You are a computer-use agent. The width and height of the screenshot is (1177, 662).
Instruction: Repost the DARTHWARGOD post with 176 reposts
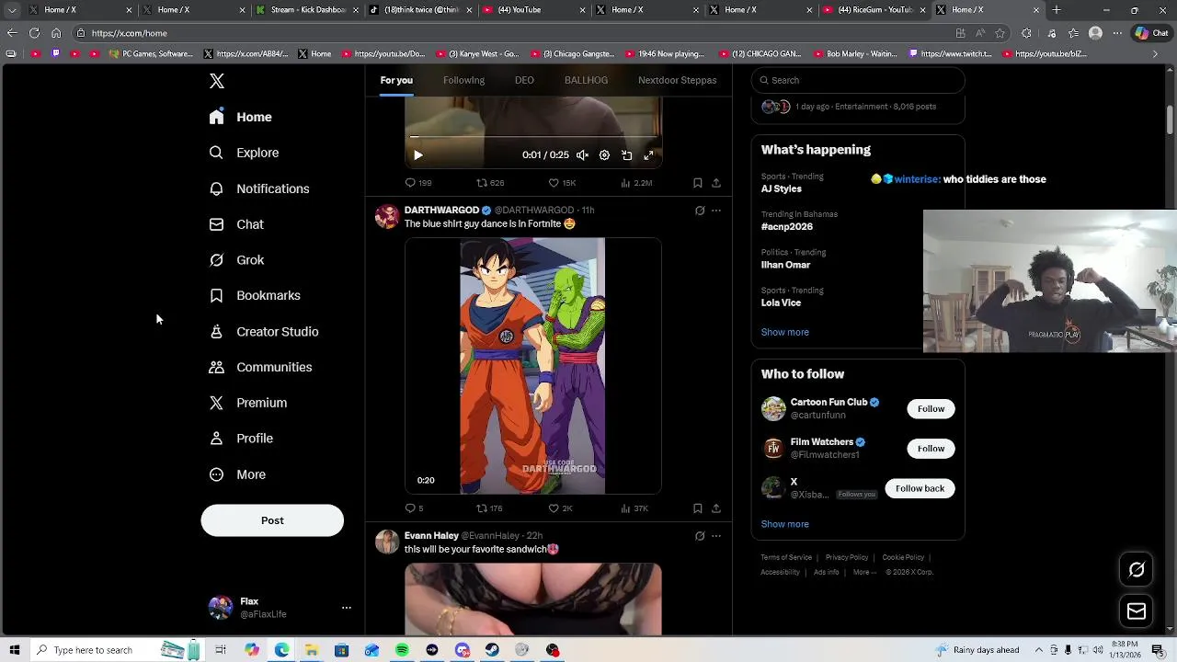pos(489,508)
